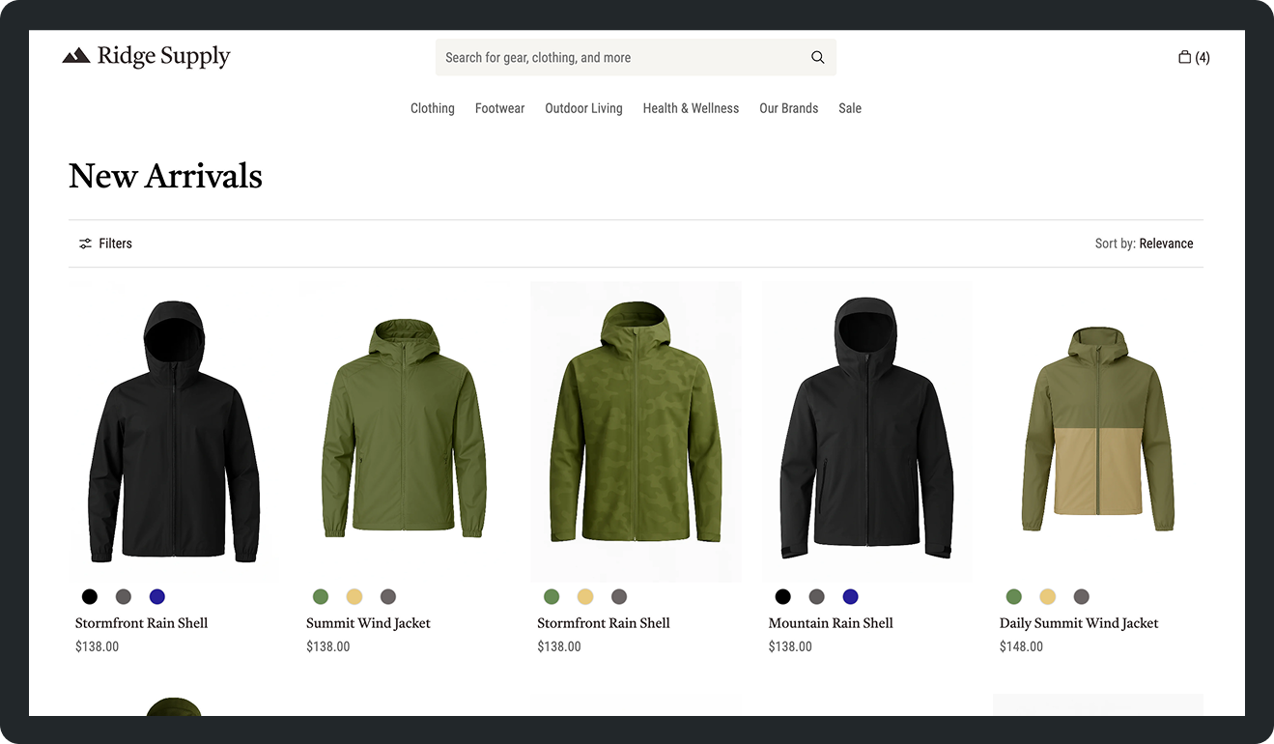
Task: Go to the Footwear category
Action: 499,108
